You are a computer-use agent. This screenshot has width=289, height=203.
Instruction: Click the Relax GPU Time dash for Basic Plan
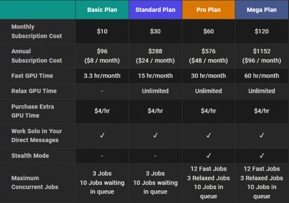point(102,91)
